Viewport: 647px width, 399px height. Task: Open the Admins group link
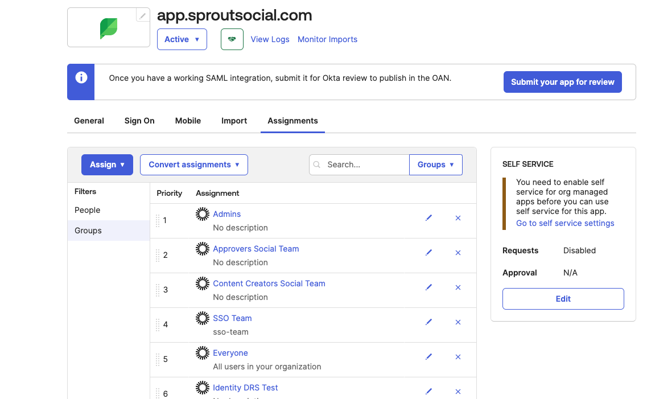click(x=226, y=214)
